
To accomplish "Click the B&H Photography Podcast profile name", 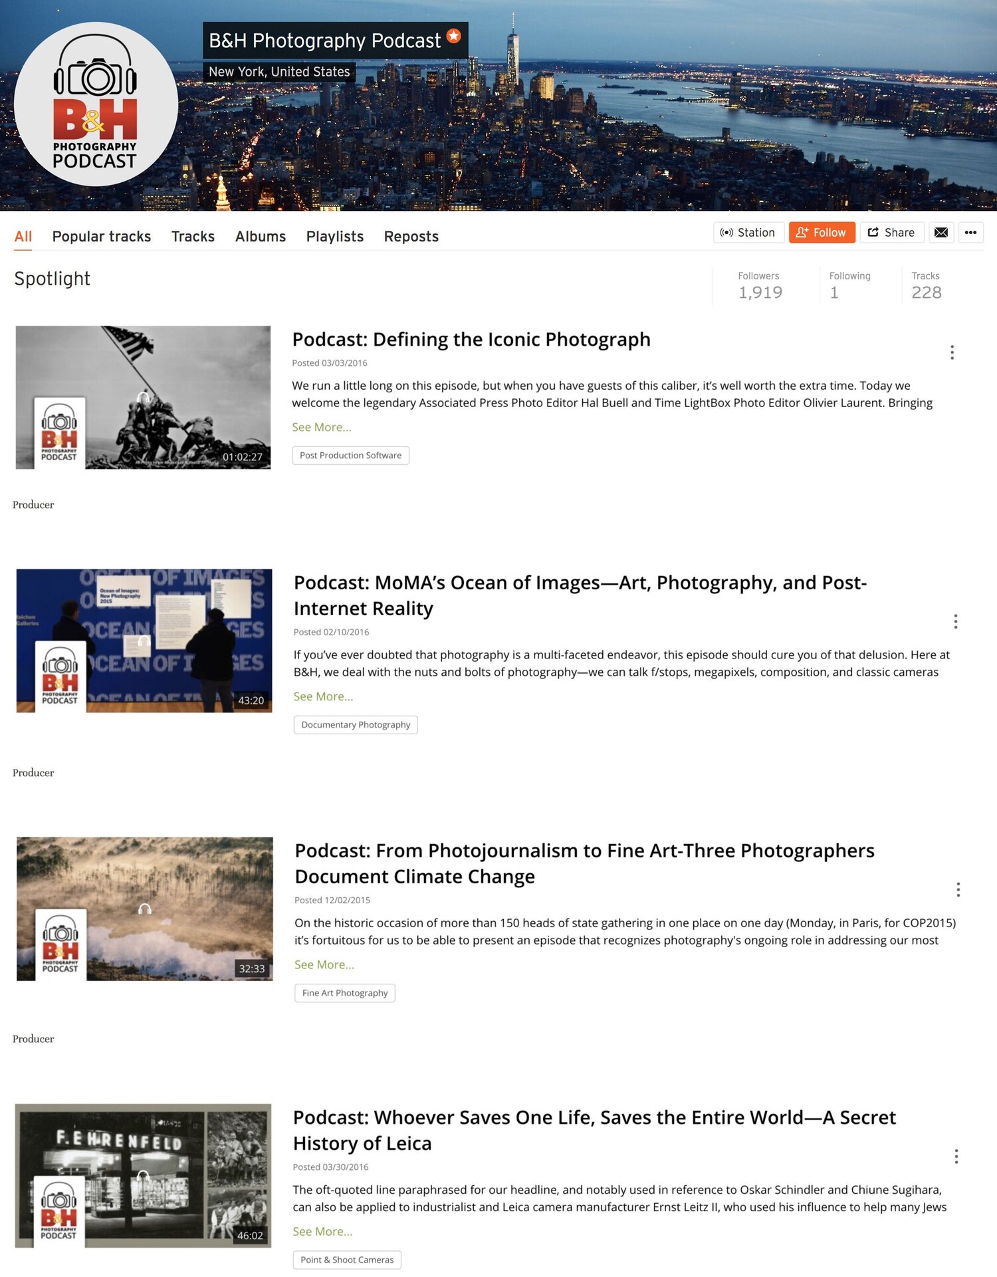I will (325, 41).
